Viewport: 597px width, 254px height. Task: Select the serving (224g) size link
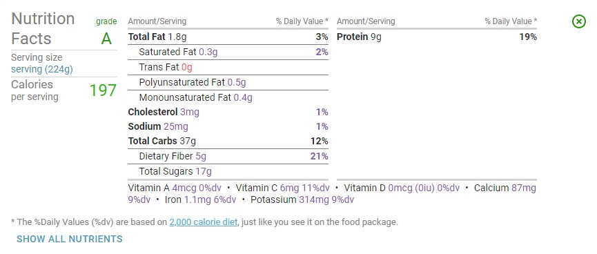click(42, 69)
